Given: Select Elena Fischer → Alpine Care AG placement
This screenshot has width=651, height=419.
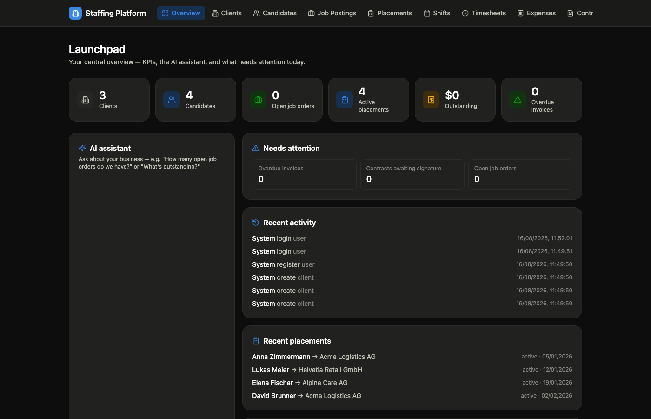Looking at the screenshot, I should [x=412, y=383].
